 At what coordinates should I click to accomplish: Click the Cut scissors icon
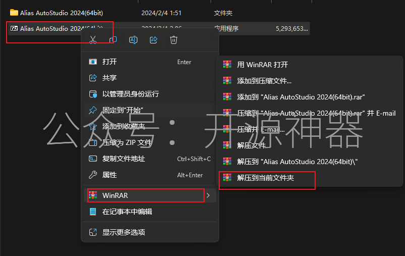pyautogui.click(x=93, y=40)
